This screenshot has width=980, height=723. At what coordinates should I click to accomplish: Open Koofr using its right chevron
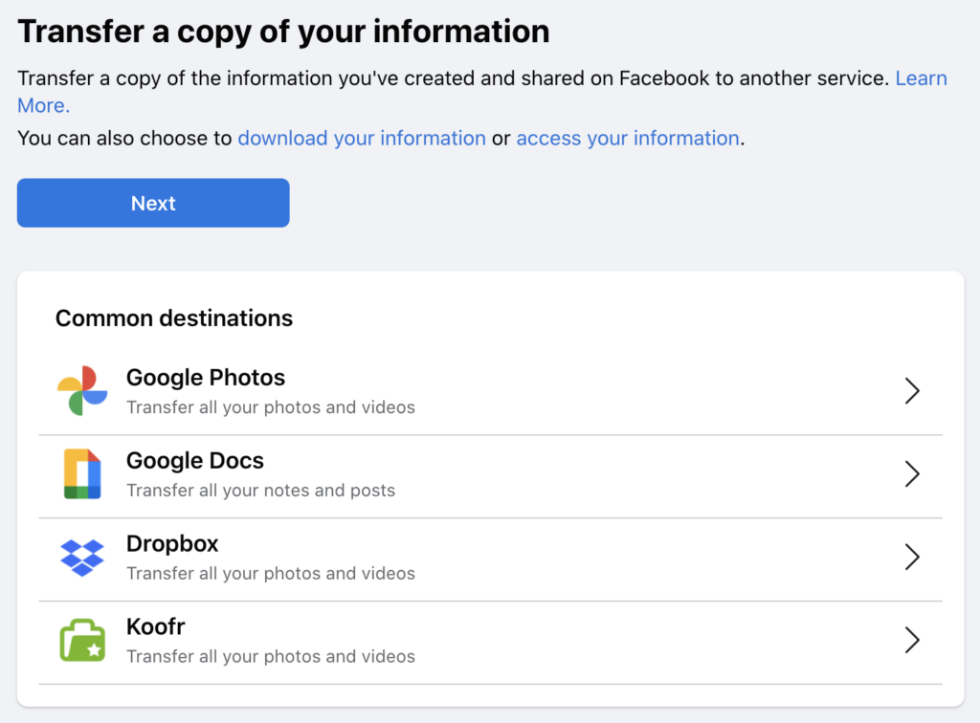tap(911, 640)
